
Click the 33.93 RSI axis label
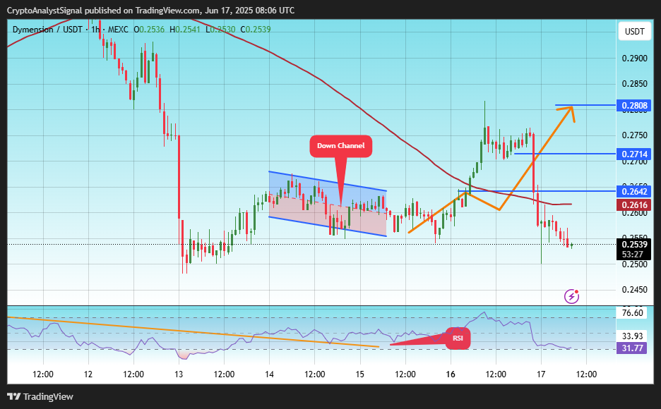[632, 336]
